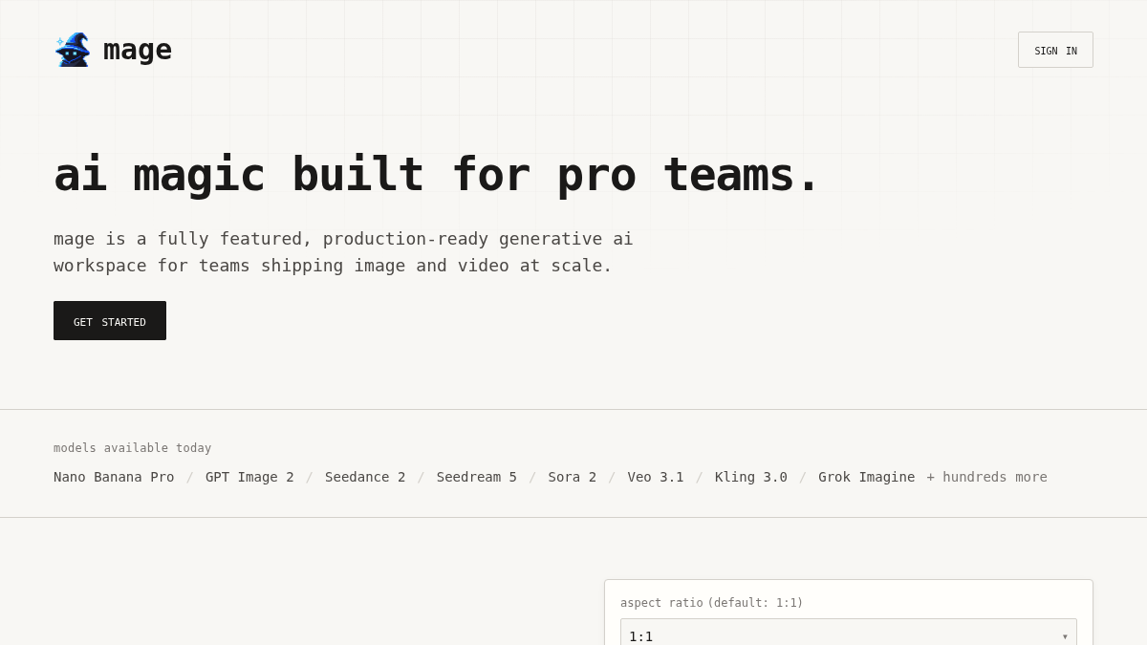Click the '+ hundreds more' text
1147x645 pixels.
coord(986,477)
